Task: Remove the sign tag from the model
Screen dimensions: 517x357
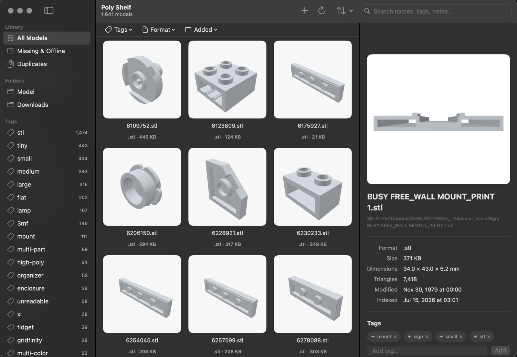Action: (427, 337)
